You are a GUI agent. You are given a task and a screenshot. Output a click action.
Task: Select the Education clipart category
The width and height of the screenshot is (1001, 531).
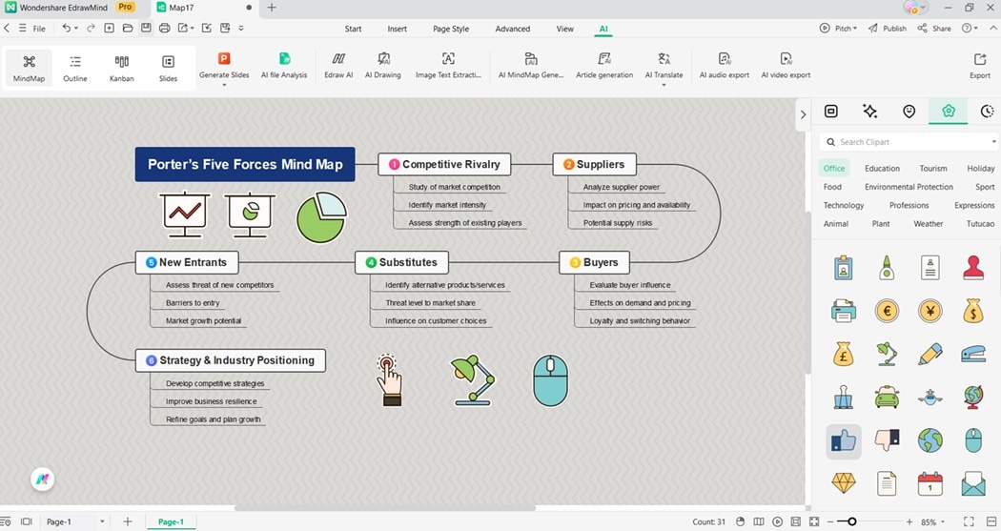(882, 169)
